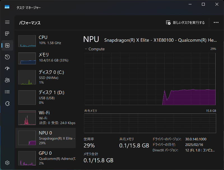Open the Wi-Fi performance entry
The image size is (224, 170).
point(46,117)
